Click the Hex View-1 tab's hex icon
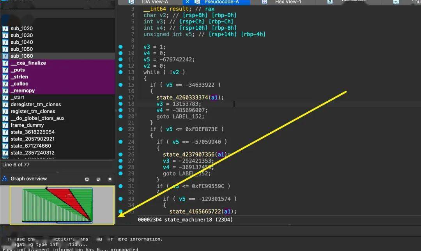The height and width of the screenshot is (251, 421). [264, 2]
